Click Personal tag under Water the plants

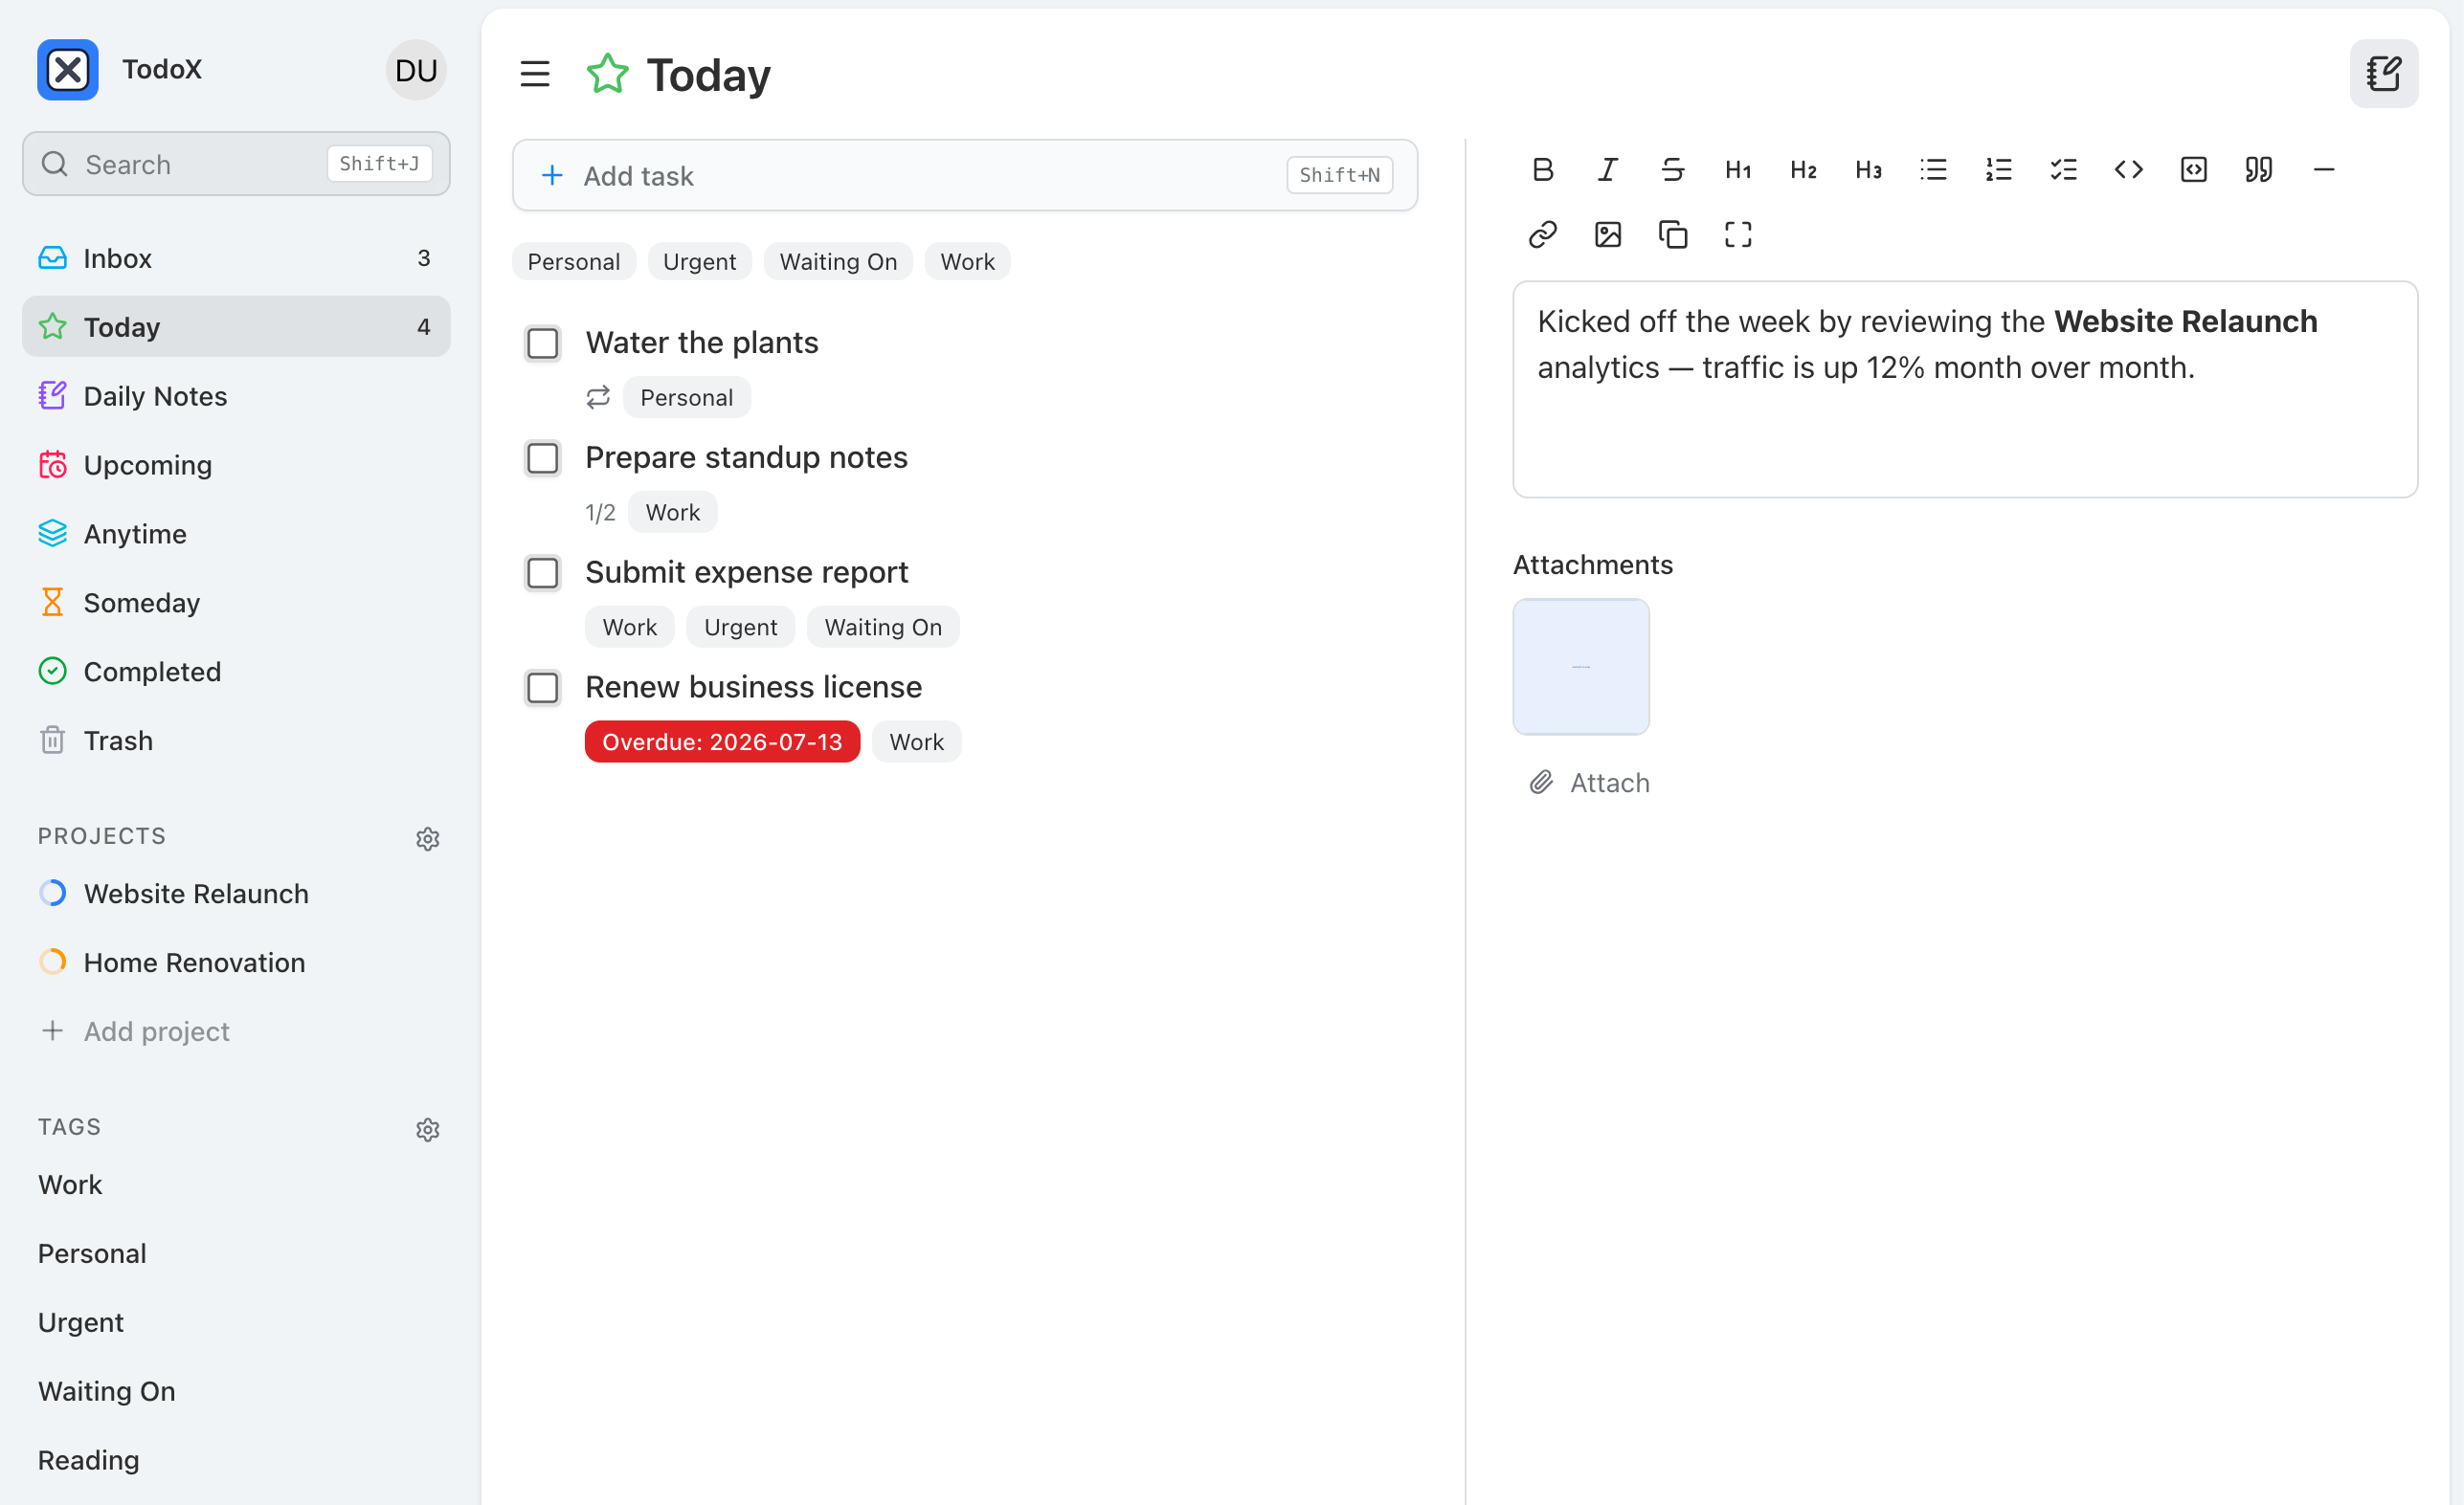[687, 398]
